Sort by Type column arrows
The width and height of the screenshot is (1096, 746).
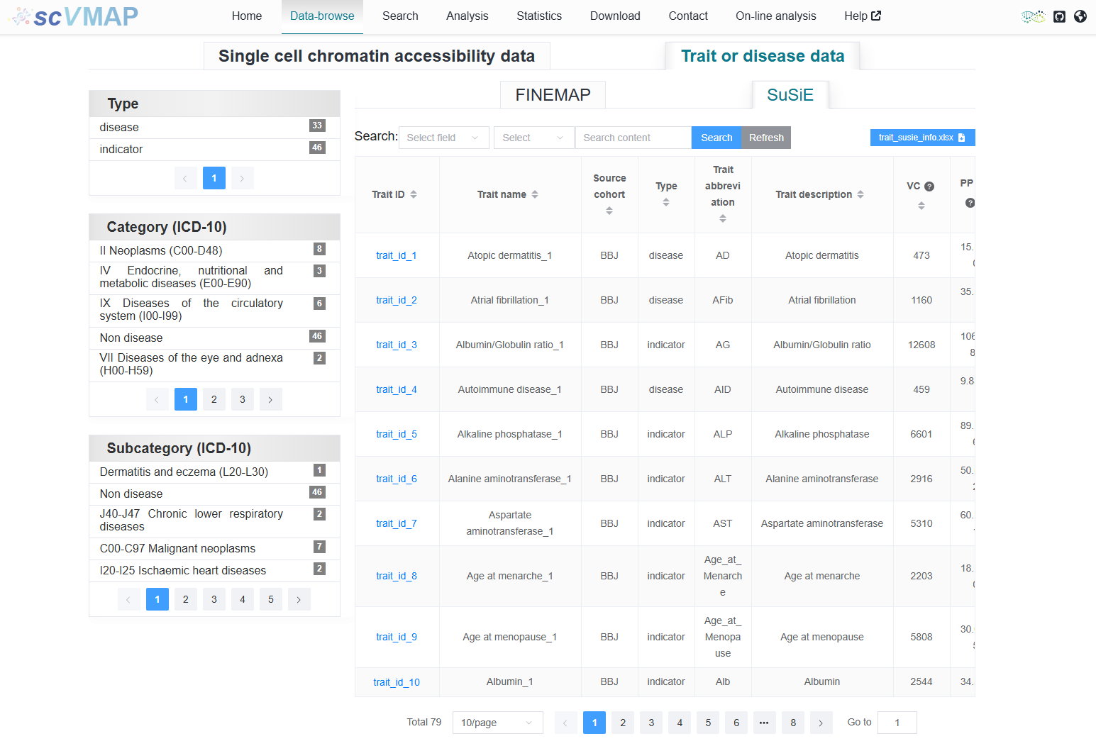coord(666,202)
